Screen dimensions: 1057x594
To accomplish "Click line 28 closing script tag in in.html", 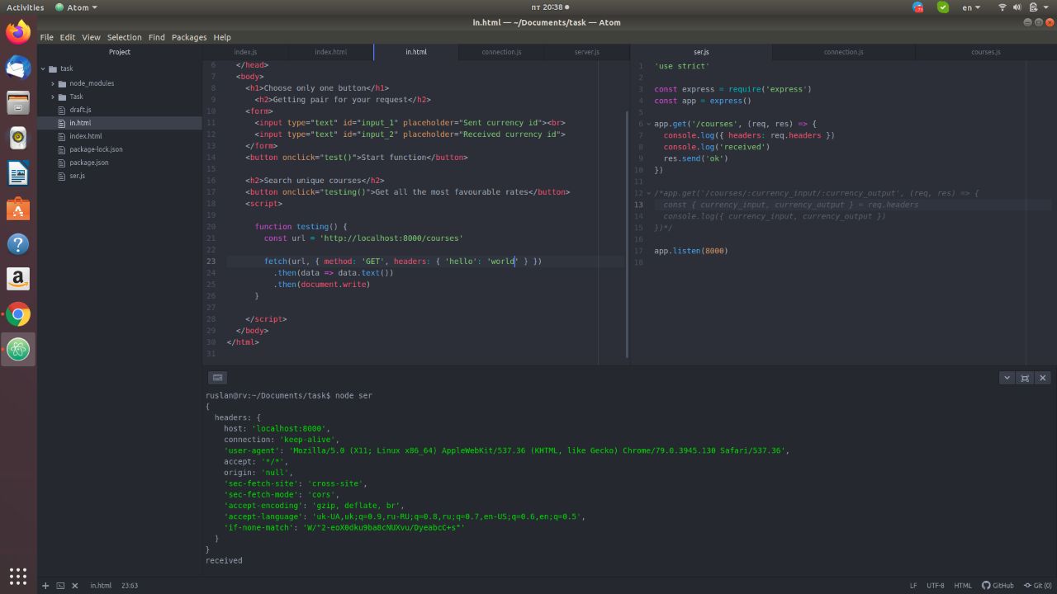I will pyautogui.click(x=266, y=319).
